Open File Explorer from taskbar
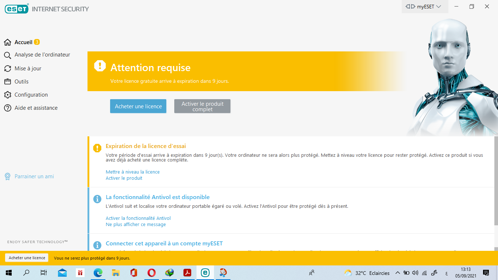 [x=116, y=273]
